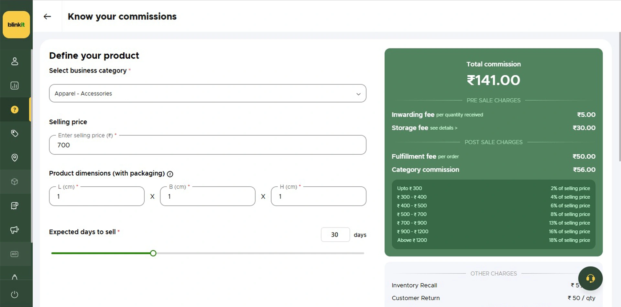
Task: Open the headset support chat button
Action: coord(590,279)
